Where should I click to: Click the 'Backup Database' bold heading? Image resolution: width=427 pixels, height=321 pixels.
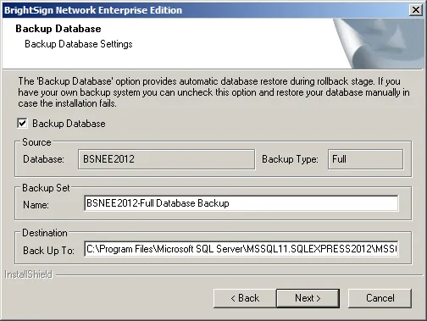coord(58,29)
